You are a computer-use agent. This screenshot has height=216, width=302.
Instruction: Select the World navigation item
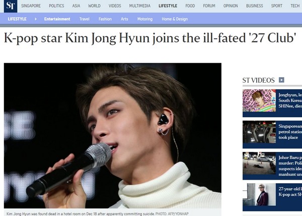95,6
